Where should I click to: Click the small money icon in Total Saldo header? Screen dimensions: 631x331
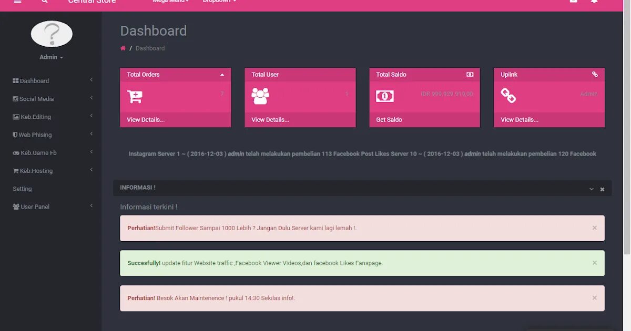[x=470, y=75]
